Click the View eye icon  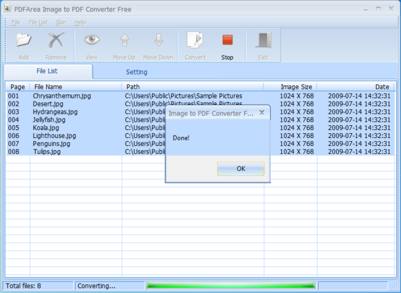tap(91, 40)
